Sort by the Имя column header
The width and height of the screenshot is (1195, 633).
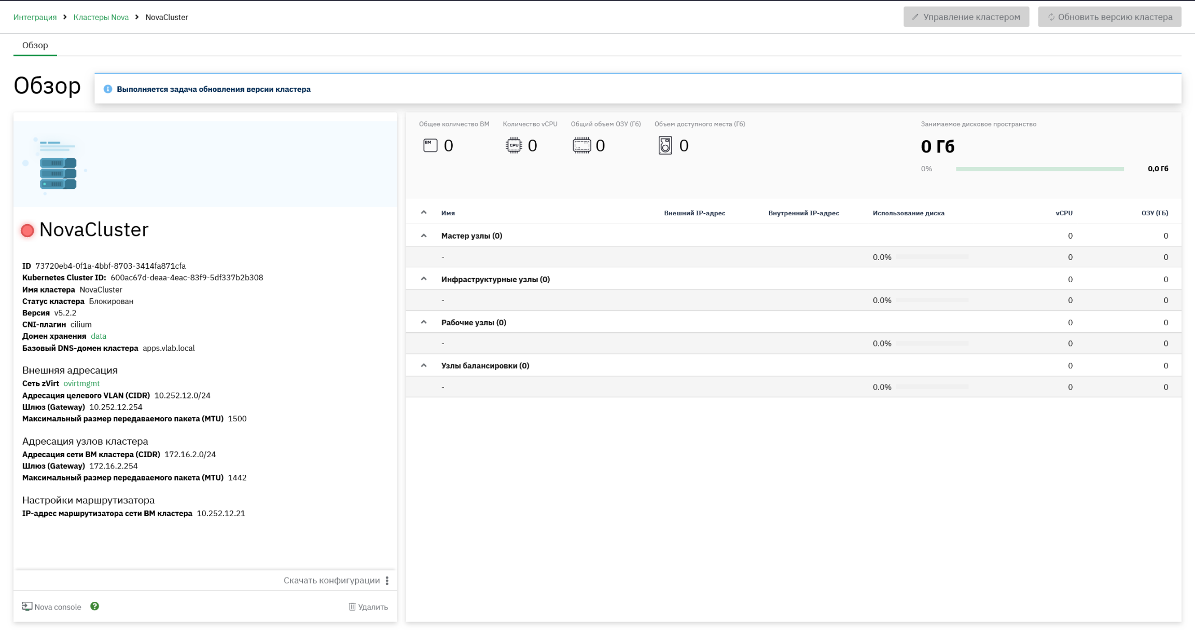pos(448,213)
